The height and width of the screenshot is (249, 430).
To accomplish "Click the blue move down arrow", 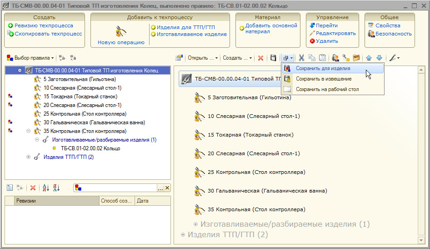I will pos(379,58).
